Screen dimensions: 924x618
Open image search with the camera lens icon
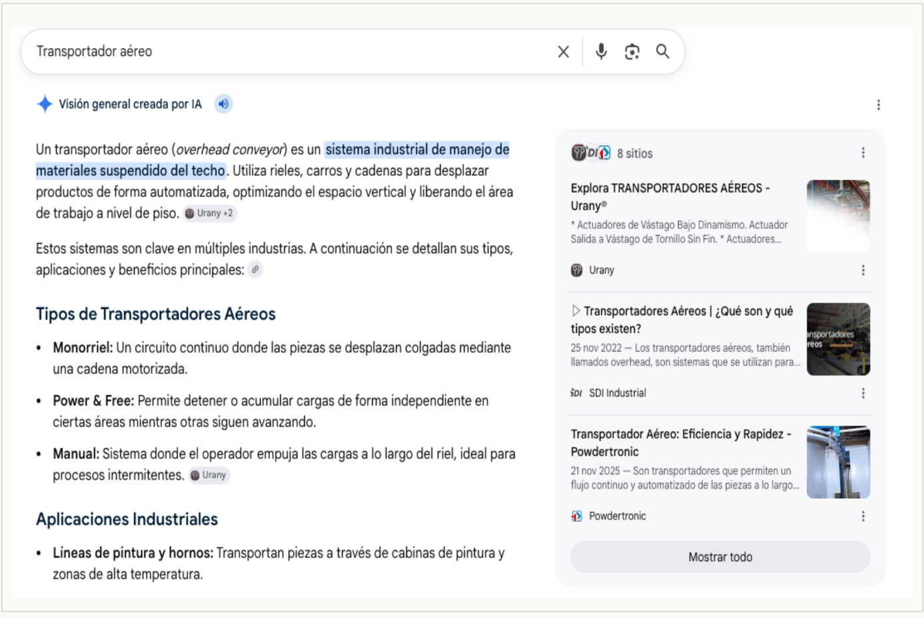point(632,51)
